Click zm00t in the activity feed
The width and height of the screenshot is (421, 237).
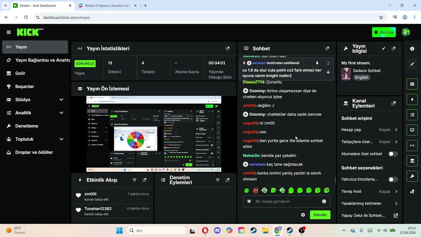(90, 194)
